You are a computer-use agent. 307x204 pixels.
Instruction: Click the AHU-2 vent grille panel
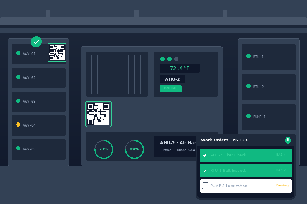117,74
